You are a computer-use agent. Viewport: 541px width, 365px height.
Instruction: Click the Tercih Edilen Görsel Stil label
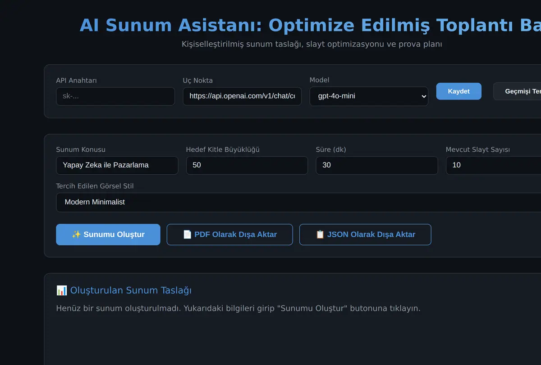click(x=95, y=186)
